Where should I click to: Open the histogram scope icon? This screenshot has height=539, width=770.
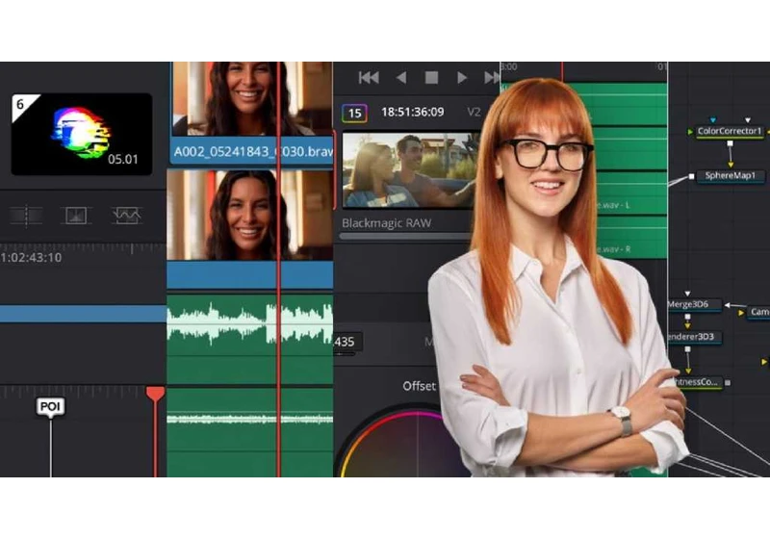point(76,215)
